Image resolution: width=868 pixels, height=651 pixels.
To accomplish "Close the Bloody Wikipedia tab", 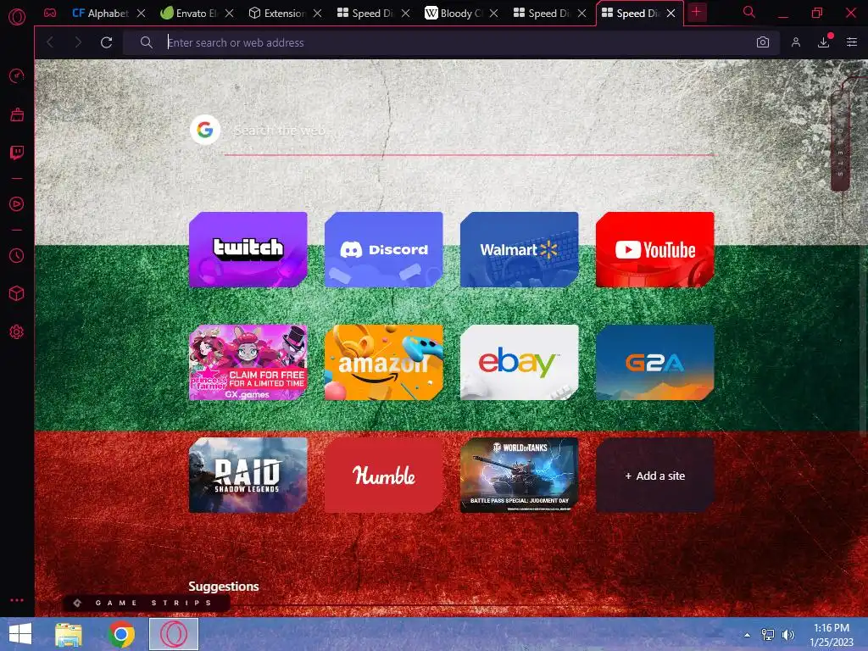I will 494,13.
